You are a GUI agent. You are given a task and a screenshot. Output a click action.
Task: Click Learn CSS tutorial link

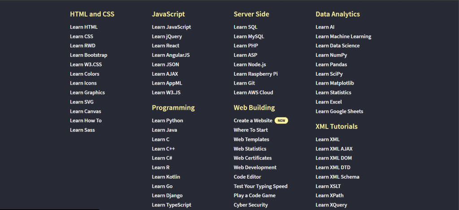(x=82, y=36)
